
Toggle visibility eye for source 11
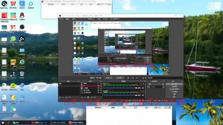(x=98, y=86)
